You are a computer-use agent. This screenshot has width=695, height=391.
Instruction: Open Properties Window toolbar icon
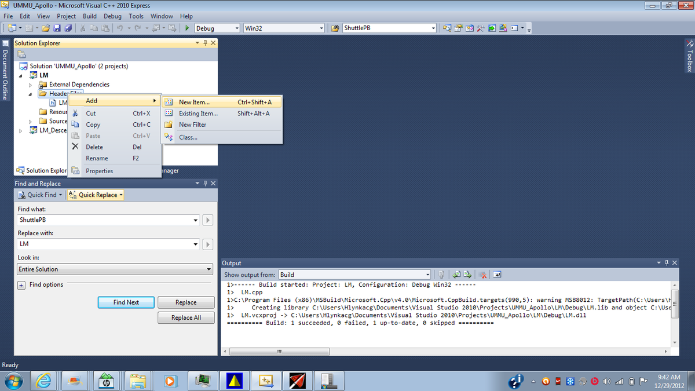(x=458, y=28)
